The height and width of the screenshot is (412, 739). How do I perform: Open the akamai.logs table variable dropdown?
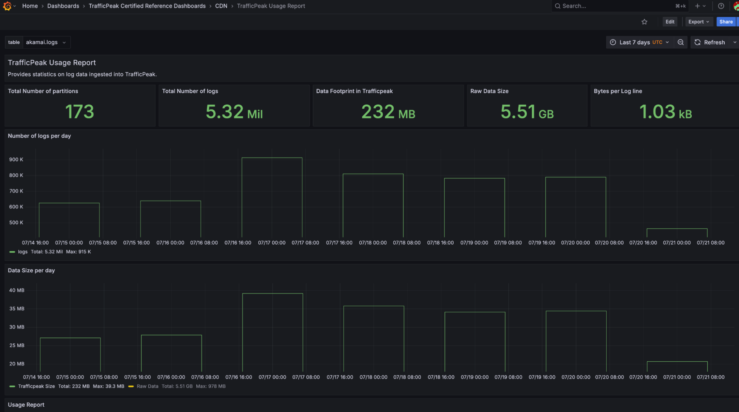(x=46, y=42)
